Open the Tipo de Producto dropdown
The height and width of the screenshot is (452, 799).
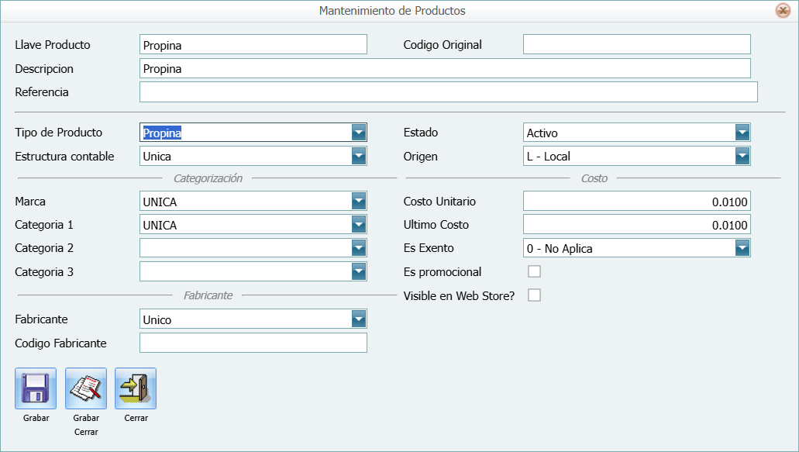[358, 133]
